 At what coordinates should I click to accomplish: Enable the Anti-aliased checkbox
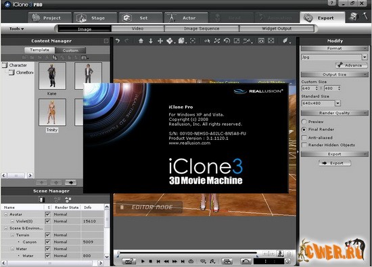pyautogui.click(x=304, y=137)
